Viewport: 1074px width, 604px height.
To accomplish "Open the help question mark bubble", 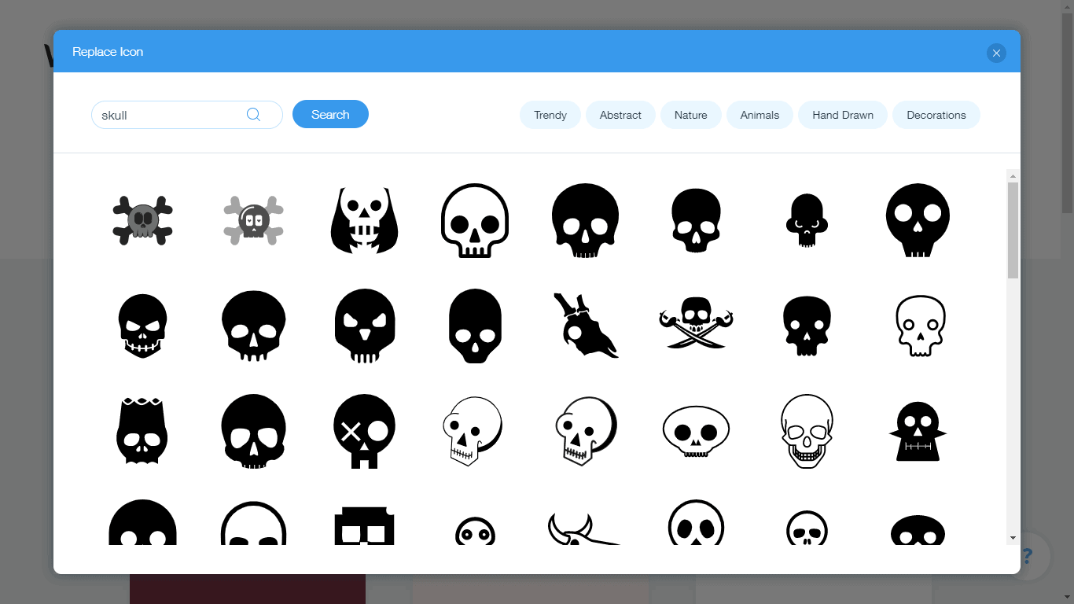I will pos(1026,557).
